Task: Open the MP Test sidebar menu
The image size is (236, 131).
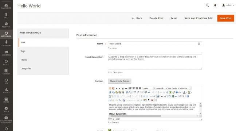Action: (x=6, y=63)
